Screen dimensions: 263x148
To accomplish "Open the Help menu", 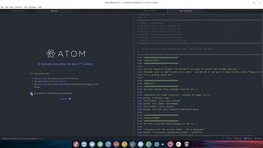I will point(39,7).
